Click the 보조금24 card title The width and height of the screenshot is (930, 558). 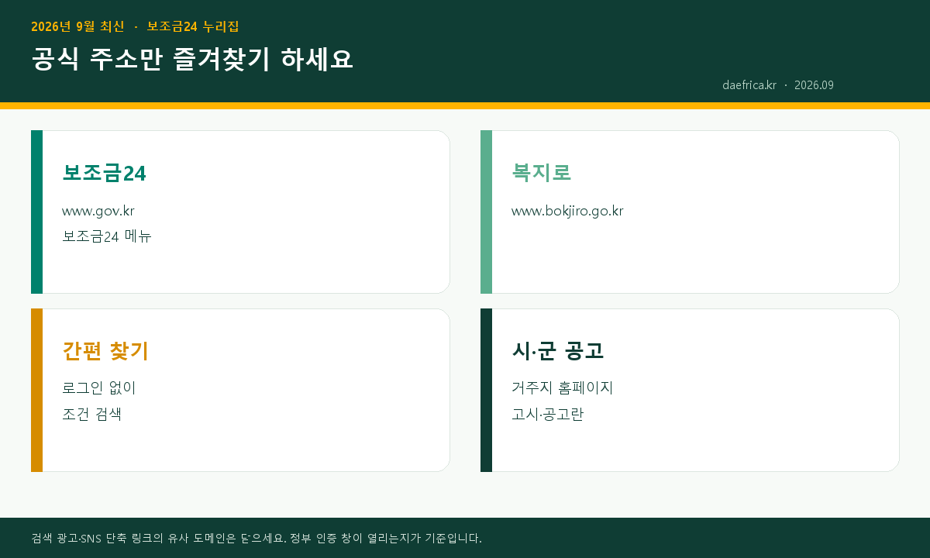pyautogui.click(x=104, y=173)
